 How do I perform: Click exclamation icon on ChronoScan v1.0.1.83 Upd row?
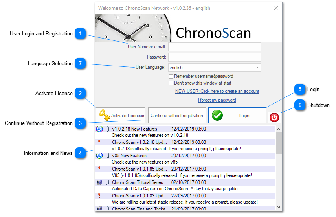(x=99, y=195)
